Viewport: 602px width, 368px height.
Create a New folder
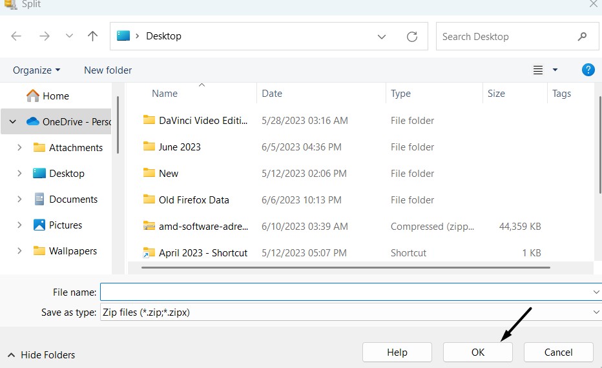pyautogui.click(x=108, y=70)
